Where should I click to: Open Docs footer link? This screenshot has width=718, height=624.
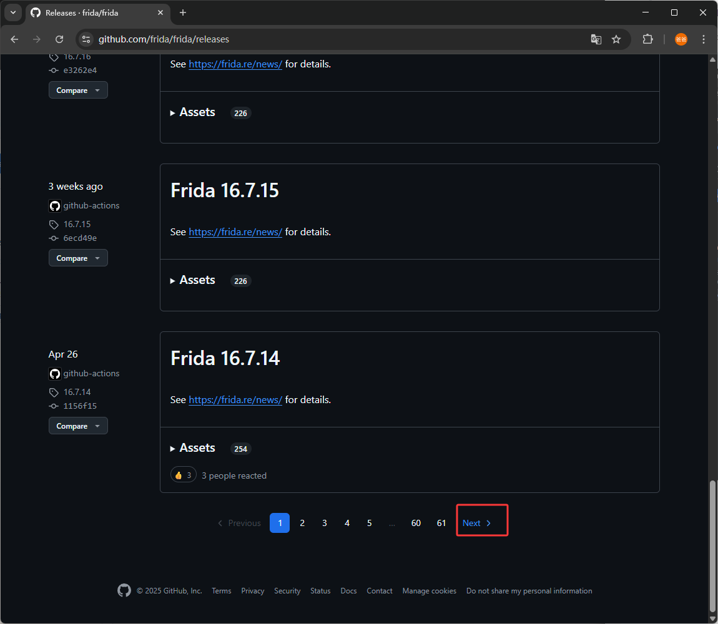click(348, 591)
